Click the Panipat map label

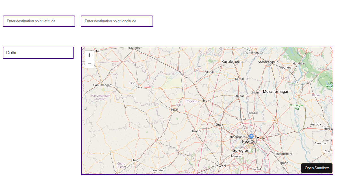click(239, 96)
